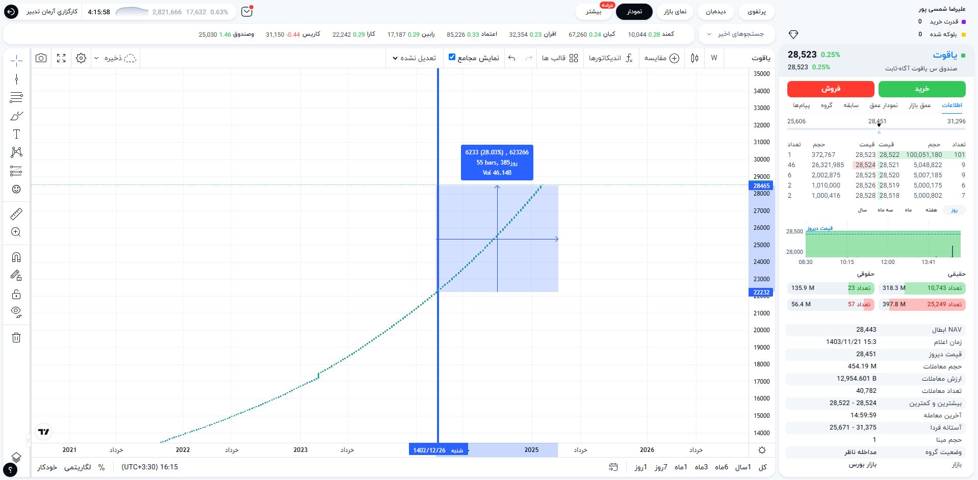The image size is (978, 480).
Task: Open the پرتفوی portfolio tab
Action: pyautogui.click(x=756, y=11)
